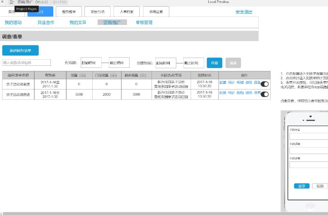Click the 创建时间 column header
The image size is (328, 215).
[205, 75]
